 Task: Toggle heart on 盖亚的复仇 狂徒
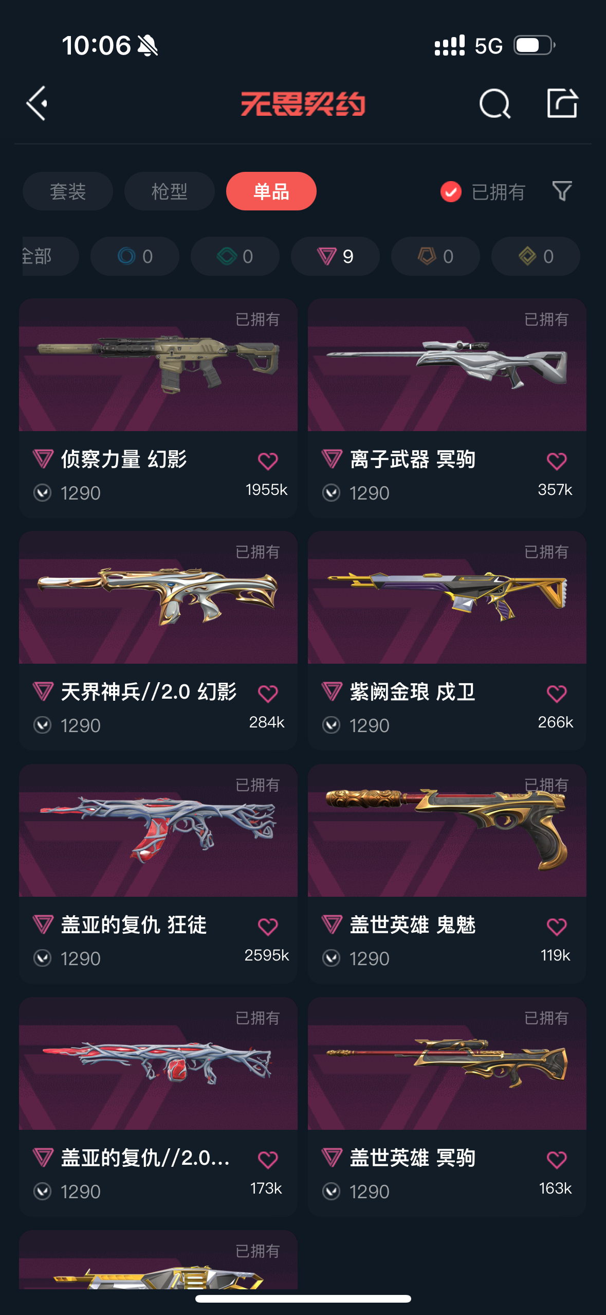pyautogui.click(x=268, y=927)
